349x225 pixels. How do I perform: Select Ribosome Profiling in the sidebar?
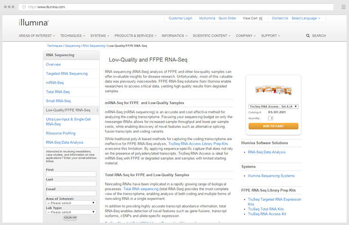click(61, 133)
